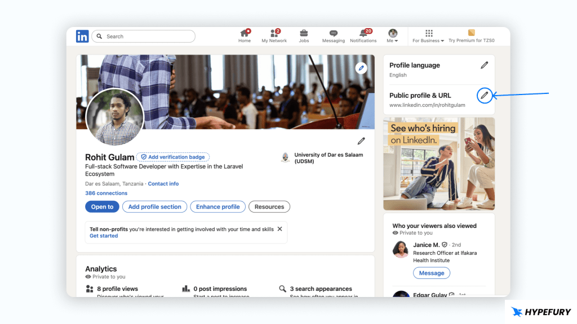Message Janice M.

432,273
